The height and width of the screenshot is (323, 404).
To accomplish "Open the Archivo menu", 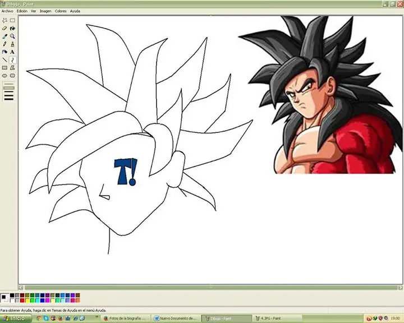I will point(7,11).
